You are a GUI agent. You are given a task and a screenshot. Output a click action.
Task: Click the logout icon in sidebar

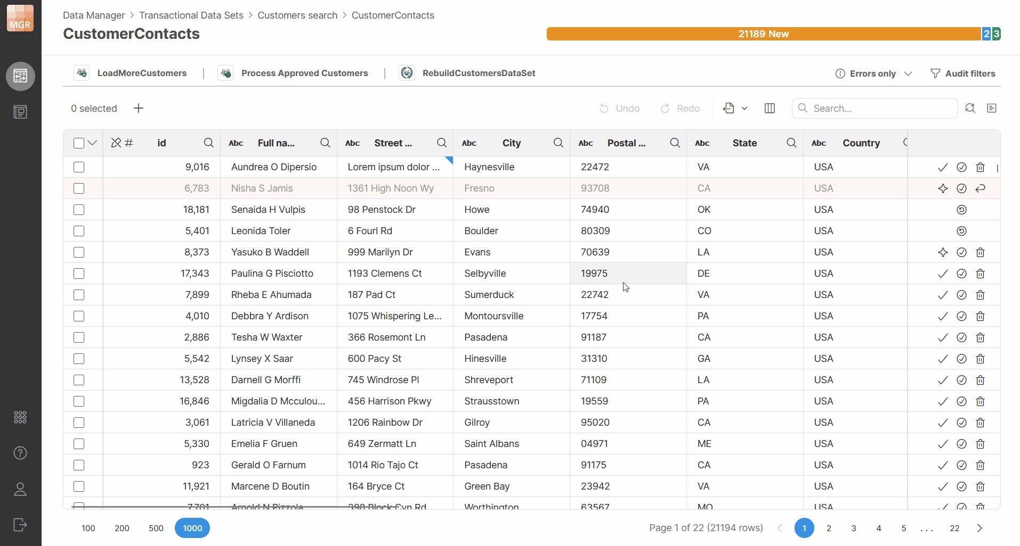click(20, 525)
